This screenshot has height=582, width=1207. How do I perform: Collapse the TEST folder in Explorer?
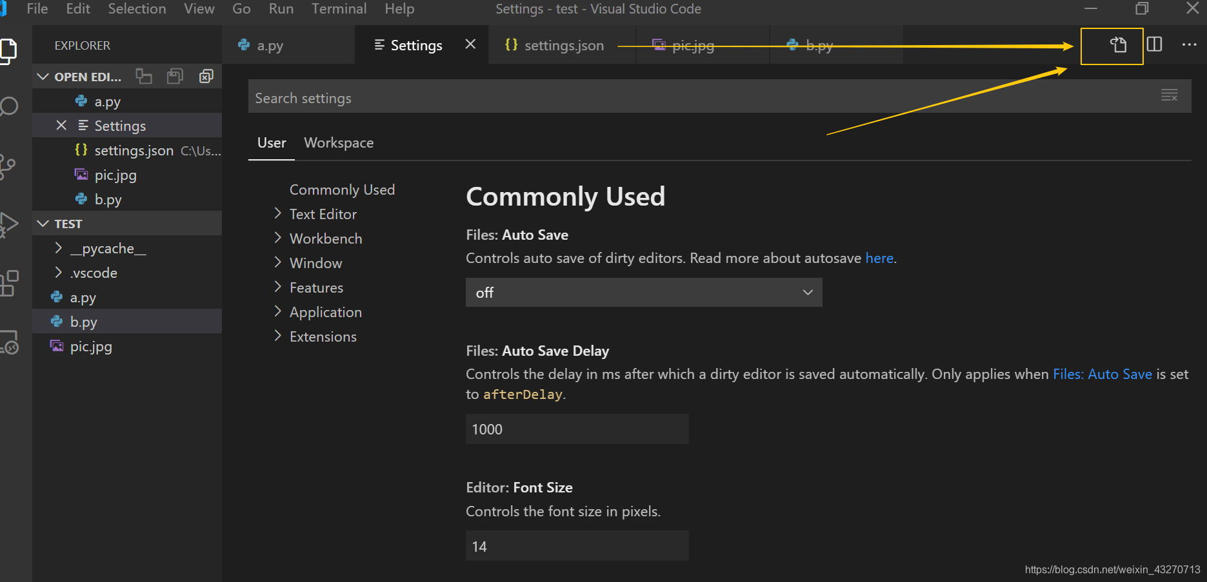click(43, 223)
